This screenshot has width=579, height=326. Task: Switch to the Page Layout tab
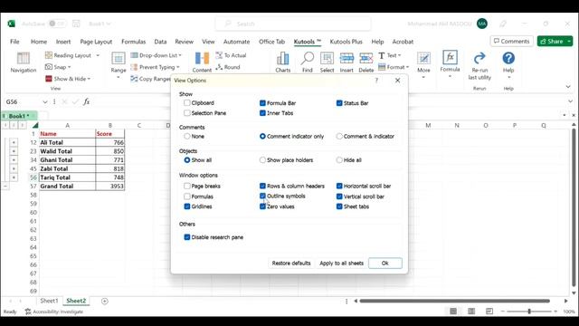[x=96, y=42]
